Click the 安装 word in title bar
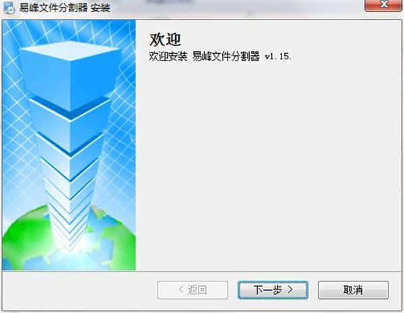This screenshot has height=313, width=404. (101, 7)
